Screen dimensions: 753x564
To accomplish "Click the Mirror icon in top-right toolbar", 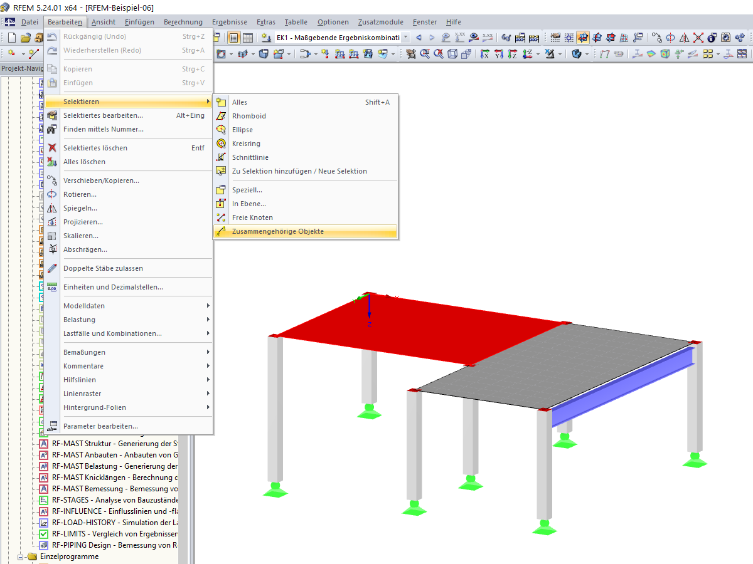I will point(684,38).
